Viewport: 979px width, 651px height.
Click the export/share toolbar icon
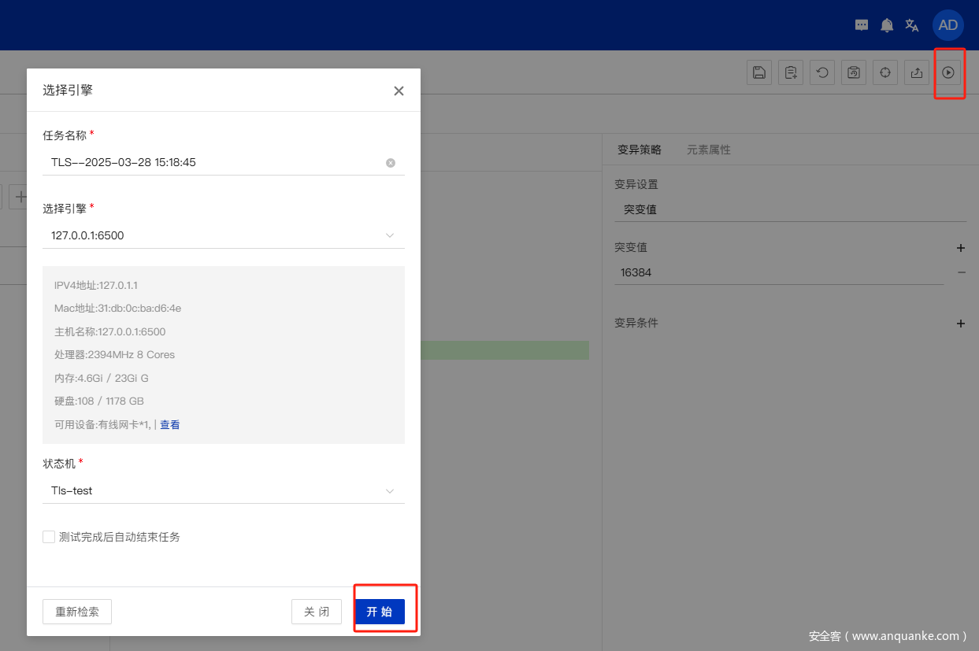(x=916, y=72)
